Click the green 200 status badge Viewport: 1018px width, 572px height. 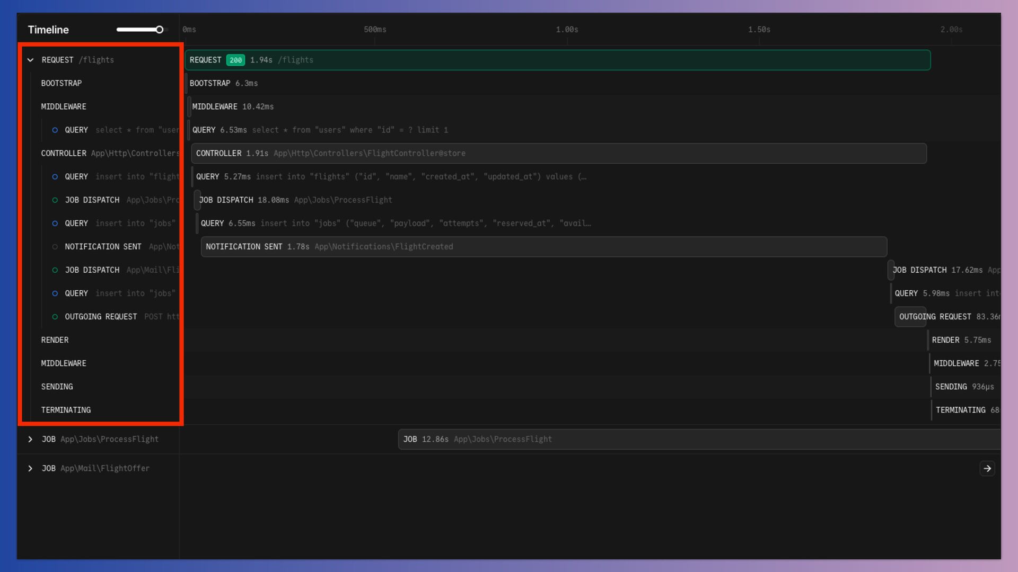235,60
